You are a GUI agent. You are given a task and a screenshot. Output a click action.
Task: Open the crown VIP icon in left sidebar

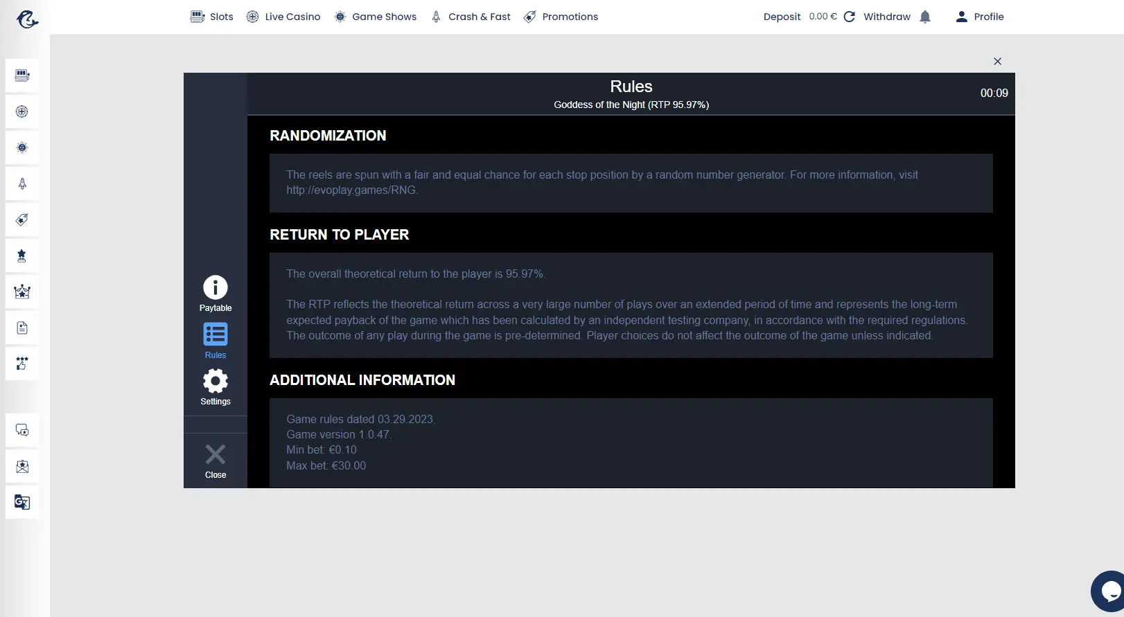point(22,292)
